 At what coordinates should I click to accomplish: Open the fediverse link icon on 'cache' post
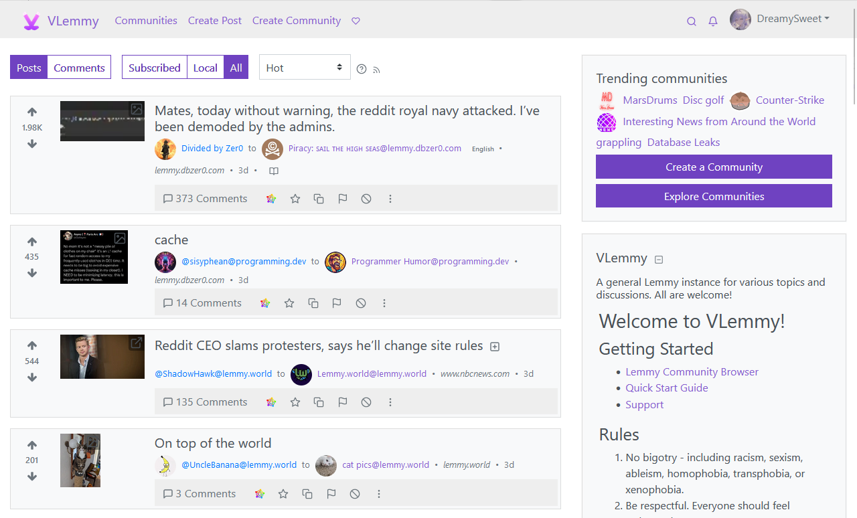click(265, 303)
